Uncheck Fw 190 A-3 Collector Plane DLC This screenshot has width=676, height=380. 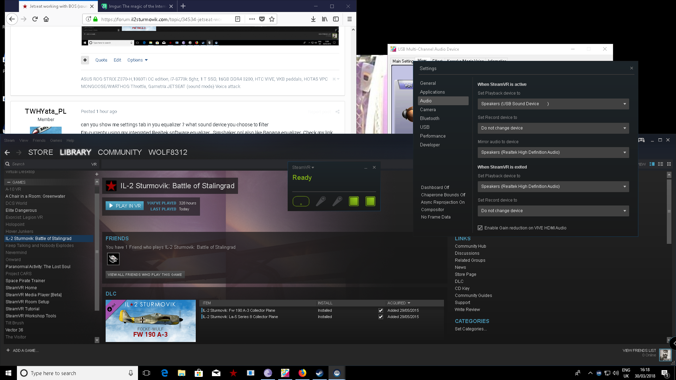381,310
